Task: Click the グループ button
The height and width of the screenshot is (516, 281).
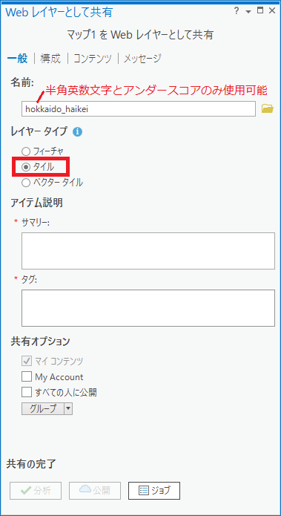Action: pos(43,408)
